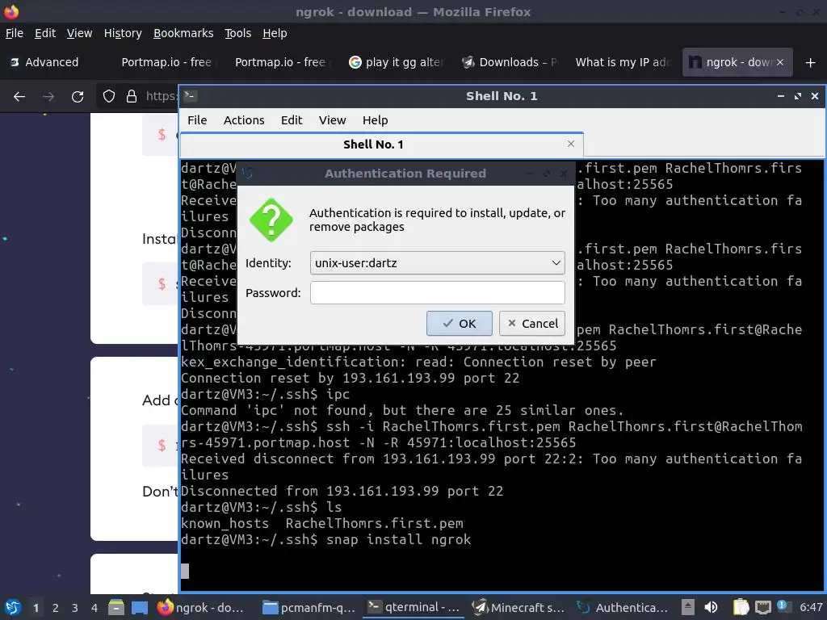Screen dimensions: 827x620
Task: Click the Firefox logo in the titlebar
Action: click(x=11, y=11)
